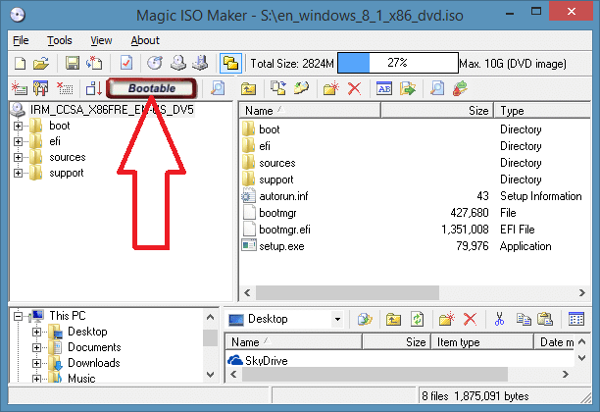Make ISO from CD-ROM drive icon
Image resolution: width=600 pixels, height=412 pixels.
pos(177,63)
